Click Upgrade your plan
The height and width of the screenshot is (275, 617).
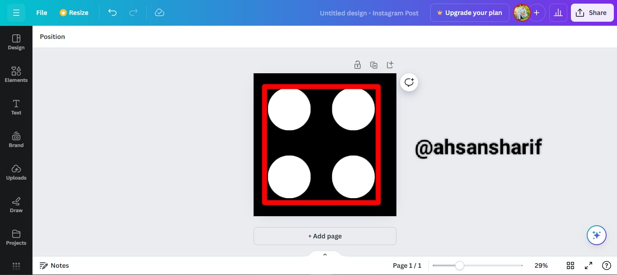pyautogui.click(x=470, y=13)
